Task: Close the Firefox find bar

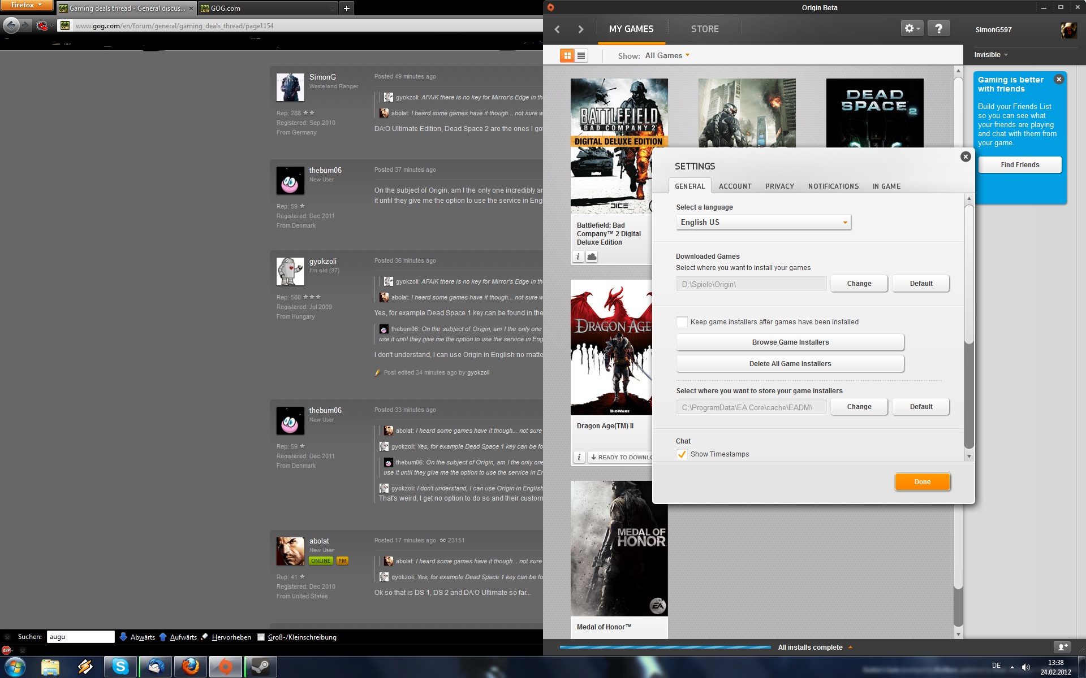Action: pyautogui.click(x=7, y=637)
